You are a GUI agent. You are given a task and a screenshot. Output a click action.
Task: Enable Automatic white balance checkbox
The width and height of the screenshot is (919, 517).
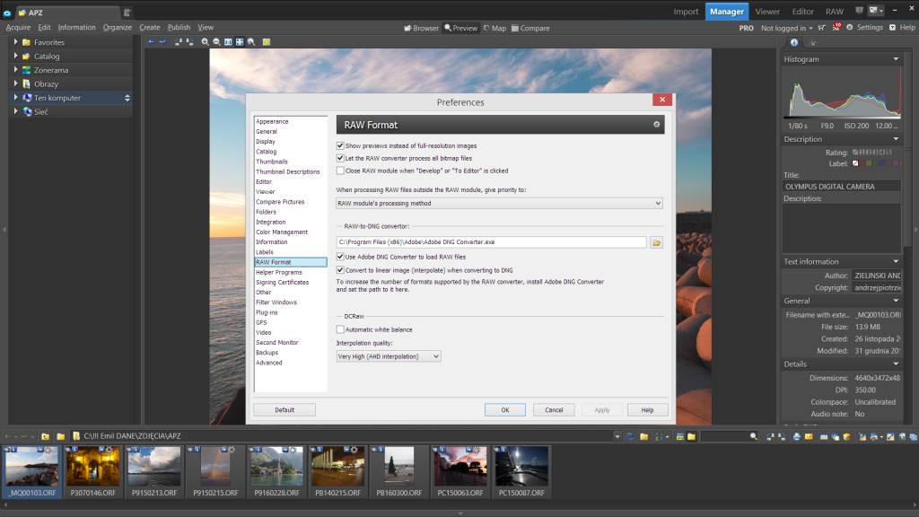click(340, 329)
